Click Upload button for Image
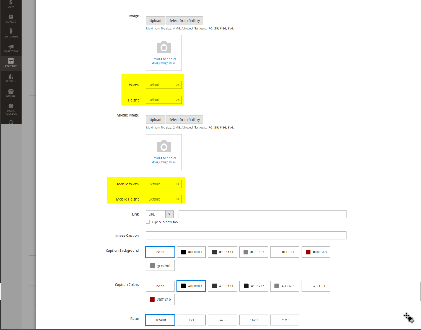421x330 pixels. (x=155, y=21)
